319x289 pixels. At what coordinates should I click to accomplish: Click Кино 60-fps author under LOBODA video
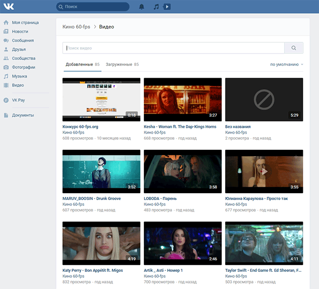coord(155,204)
